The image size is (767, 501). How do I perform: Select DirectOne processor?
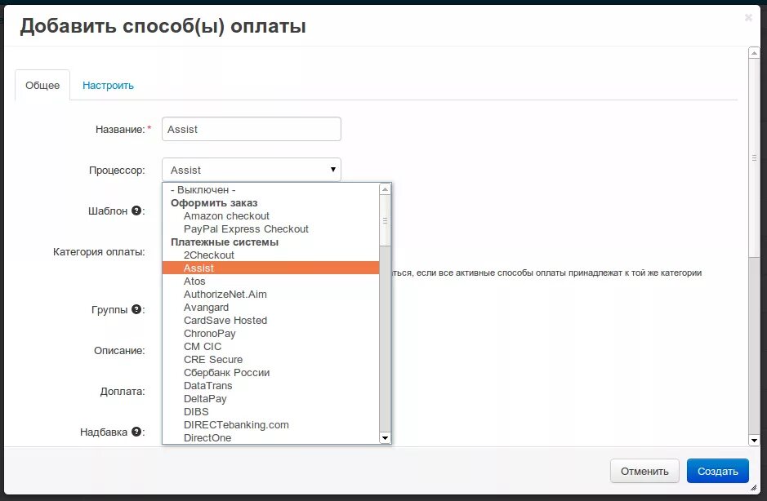coord(271,437)
